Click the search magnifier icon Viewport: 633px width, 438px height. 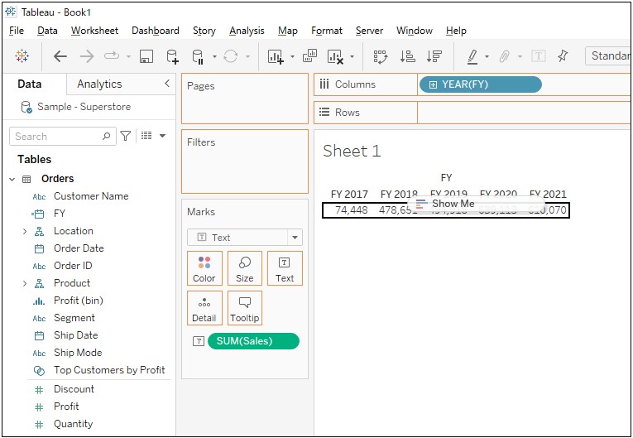pos(107,136)
